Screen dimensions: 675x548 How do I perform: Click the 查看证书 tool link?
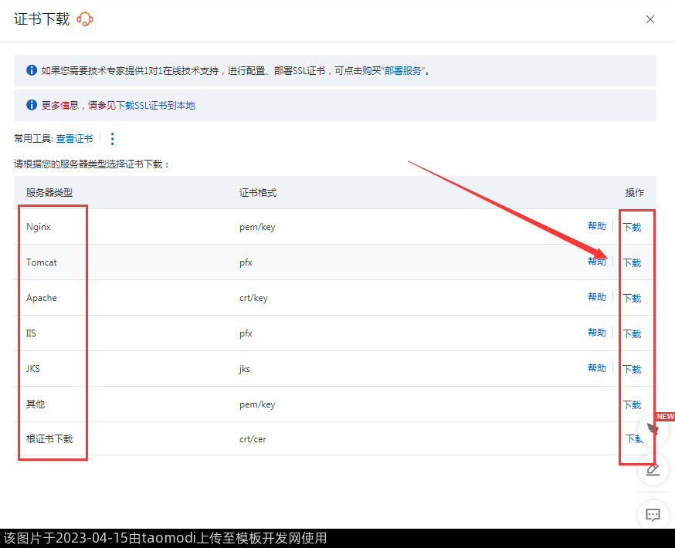tap(74, 139)
